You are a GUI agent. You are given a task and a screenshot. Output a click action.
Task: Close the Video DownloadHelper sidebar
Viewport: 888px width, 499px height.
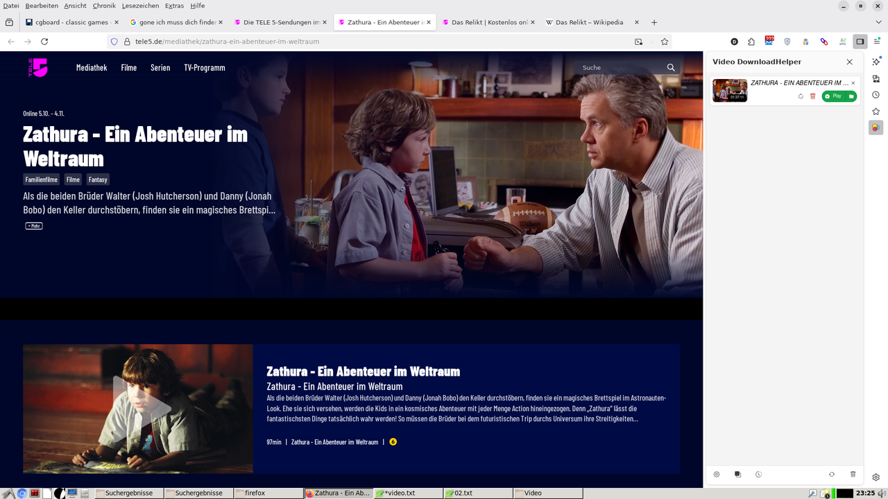coord(850,62)
